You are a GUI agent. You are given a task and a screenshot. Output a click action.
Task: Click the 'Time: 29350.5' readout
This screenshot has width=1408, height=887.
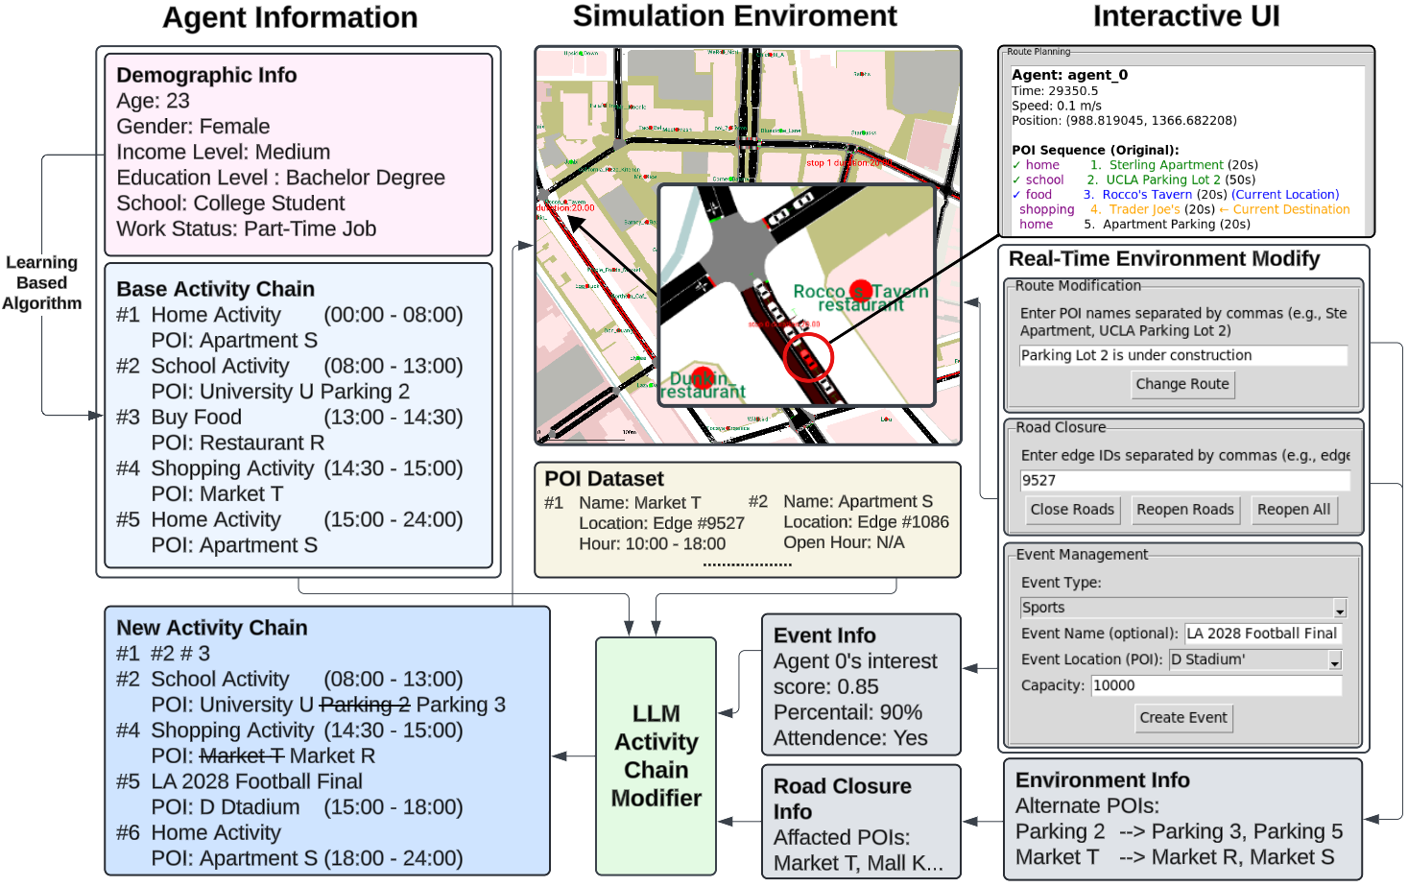coord(1055,91)
